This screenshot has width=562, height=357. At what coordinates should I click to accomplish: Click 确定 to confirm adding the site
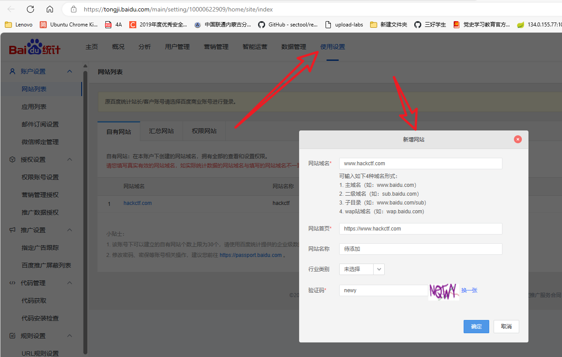tap(476, 327)
